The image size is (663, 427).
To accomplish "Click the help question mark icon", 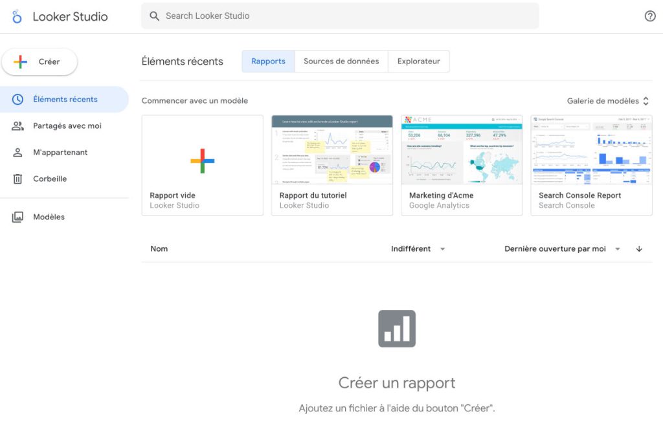I will point(650,16).
